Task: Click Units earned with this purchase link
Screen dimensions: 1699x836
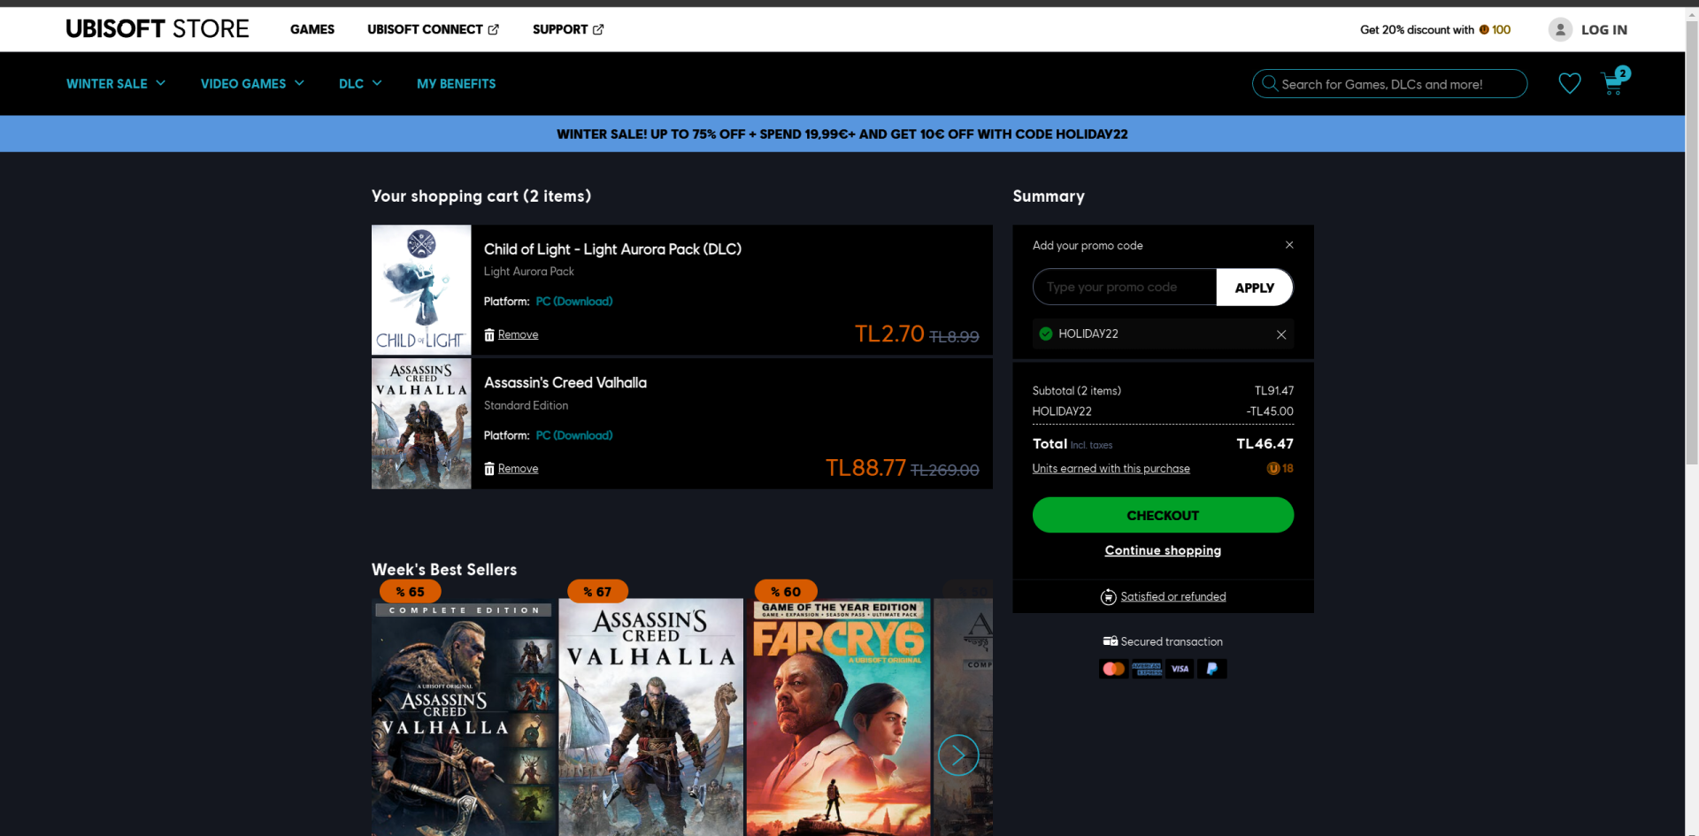Action: pos(1111,469)
